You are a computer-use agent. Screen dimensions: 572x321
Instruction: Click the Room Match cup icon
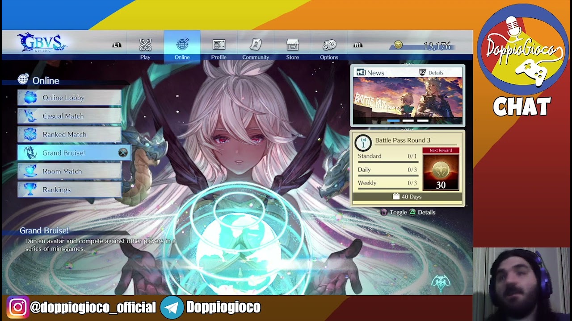click(30, 171)
